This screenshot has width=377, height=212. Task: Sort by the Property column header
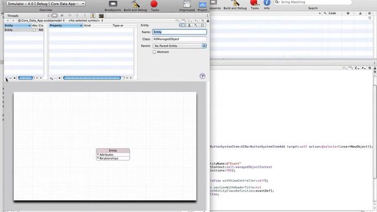(x=66, y=25)
